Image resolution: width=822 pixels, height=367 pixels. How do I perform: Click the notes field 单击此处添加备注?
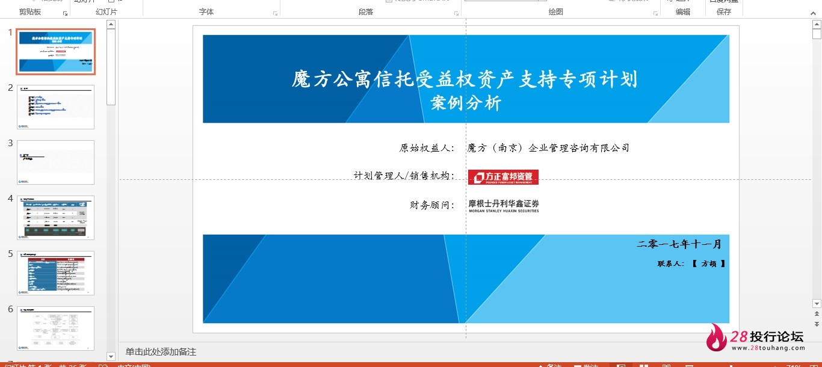pos(161,352)
